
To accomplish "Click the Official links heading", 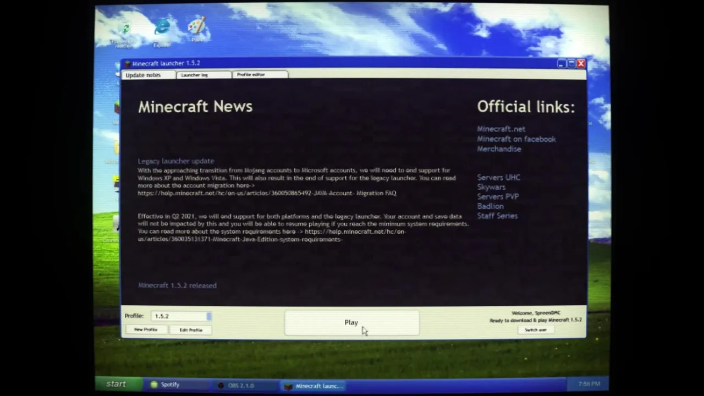I will click(526, 107).
